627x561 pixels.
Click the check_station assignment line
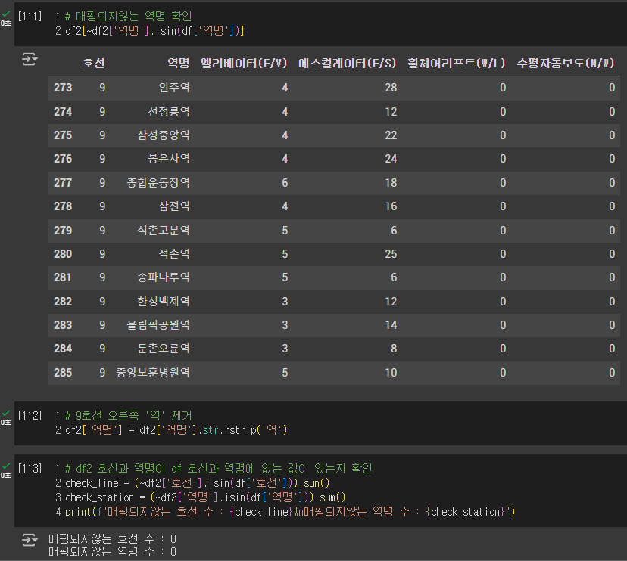[x=205, y=497]
